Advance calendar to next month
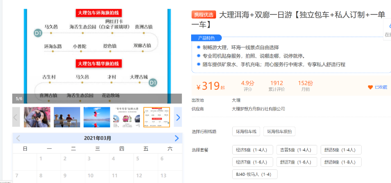 176,138
